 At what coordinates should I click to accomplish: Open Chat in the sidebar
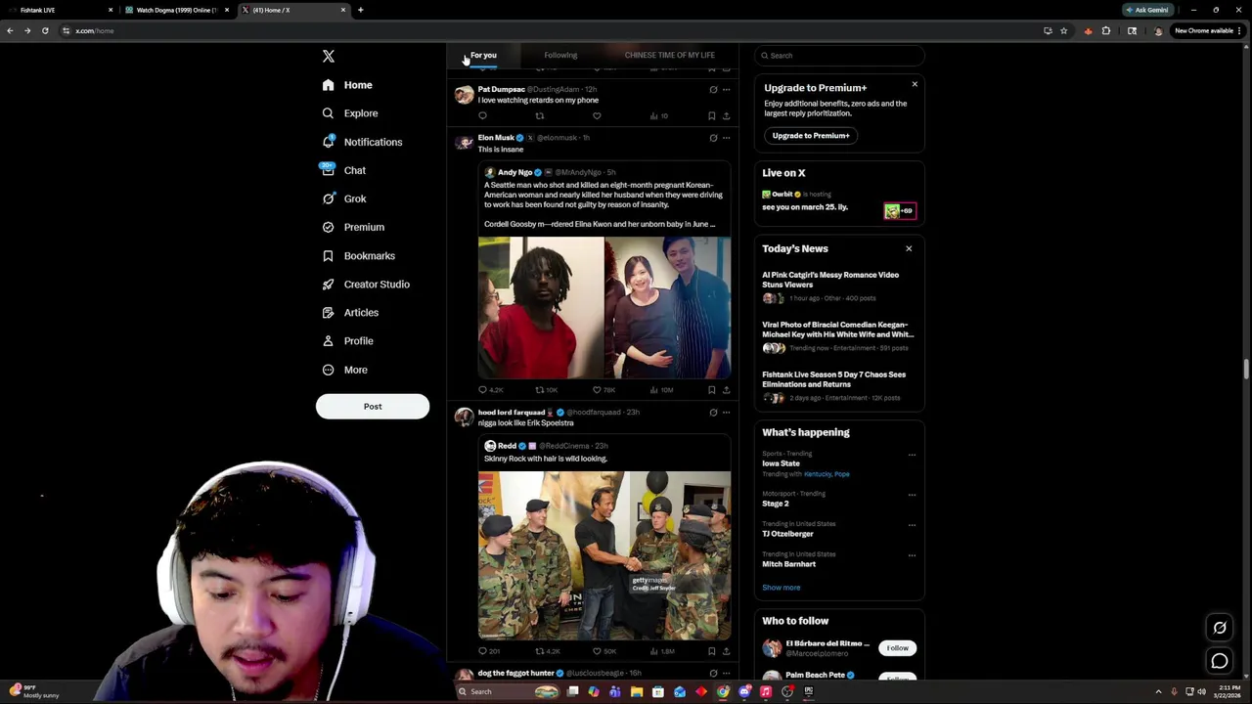click(343, 170)
